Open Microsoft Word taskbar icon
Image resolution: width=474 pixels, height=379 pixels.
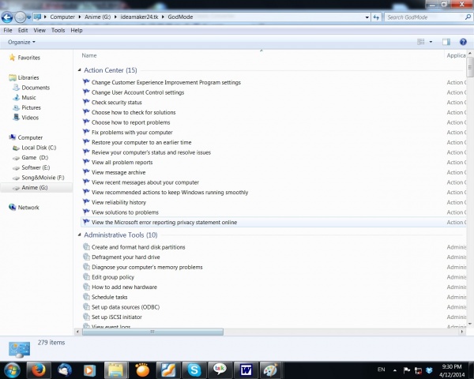[245, 369]
